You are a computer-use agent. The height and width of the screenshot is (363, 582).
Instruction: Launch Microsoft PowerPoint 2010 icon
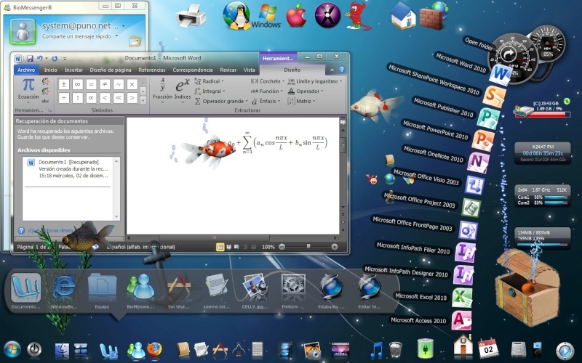(x=483, y=140)
